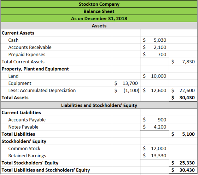Select the Total Liabilities value 5,100
The width and height of the screenshot is (198, 175).
point(188,134)
